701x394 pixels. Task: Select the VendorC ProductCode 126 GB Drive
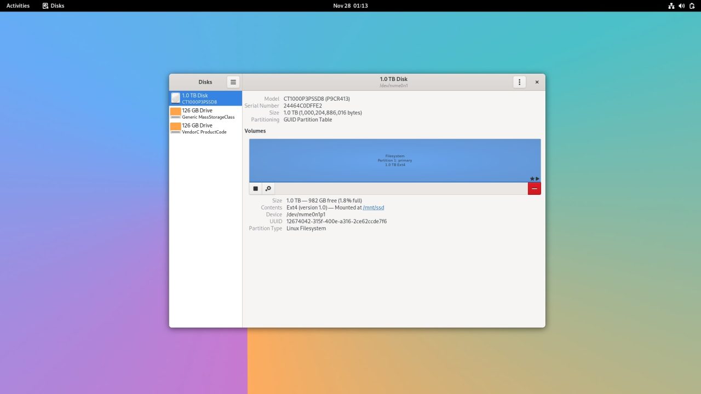click(x=205, y=128)
